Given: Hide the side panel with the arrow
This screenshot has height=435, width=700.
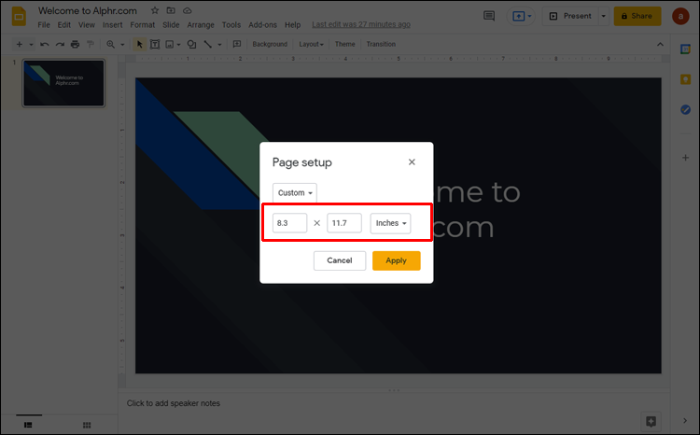Looking at the screenshot, I should click(x=685, y=421).
